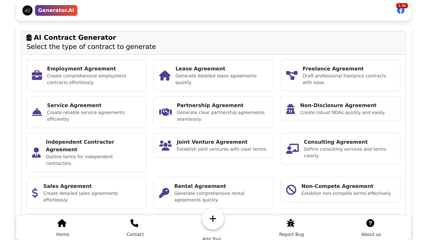Click the service bell icon
Screen dimensions: 427x240
(x=37, y=112)
